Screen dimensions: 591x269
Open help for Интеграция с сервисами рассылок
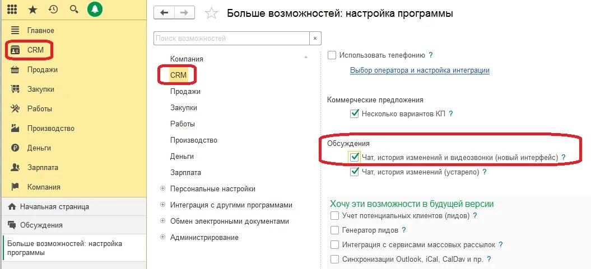[x=501, y=244]
